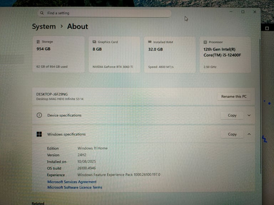Click the Rename this PC button

[x=234, y=96]
